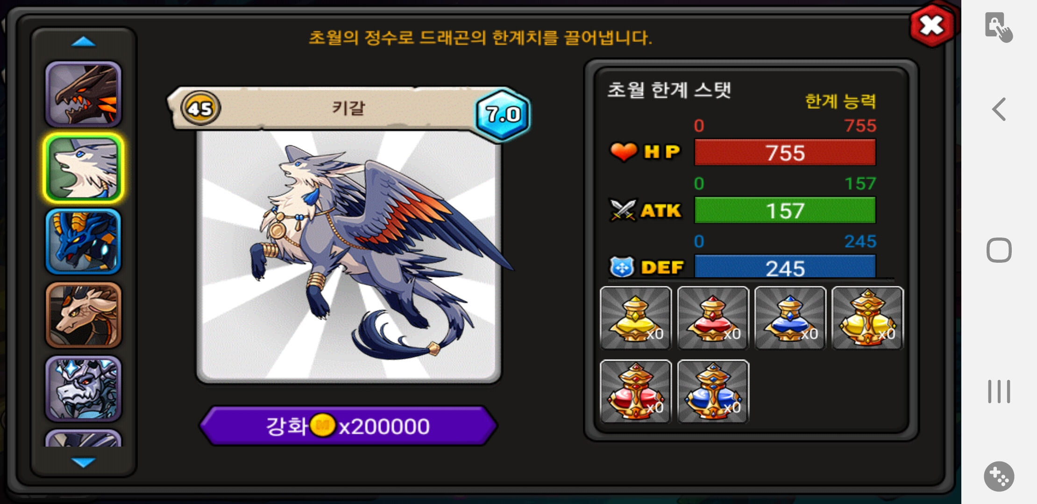The width and height of the screenshot is (1037, 504).
Task: Click the purple 강화 x200000 button
Action: click(348, 426)
